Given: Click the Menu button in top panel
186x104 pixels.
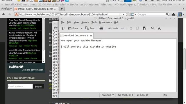Looking at the screenshot, I should coord(7,1).
